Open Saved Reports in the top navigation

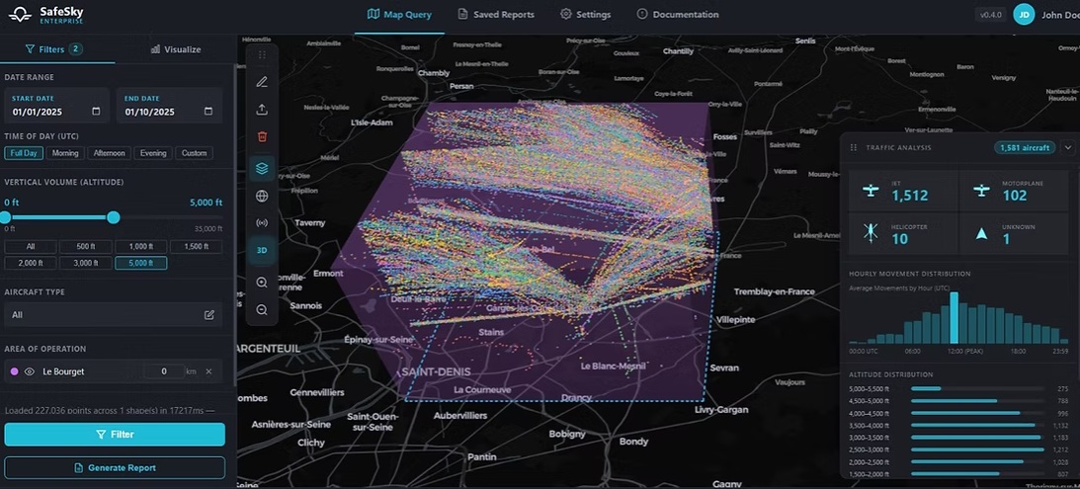(496, 15)
